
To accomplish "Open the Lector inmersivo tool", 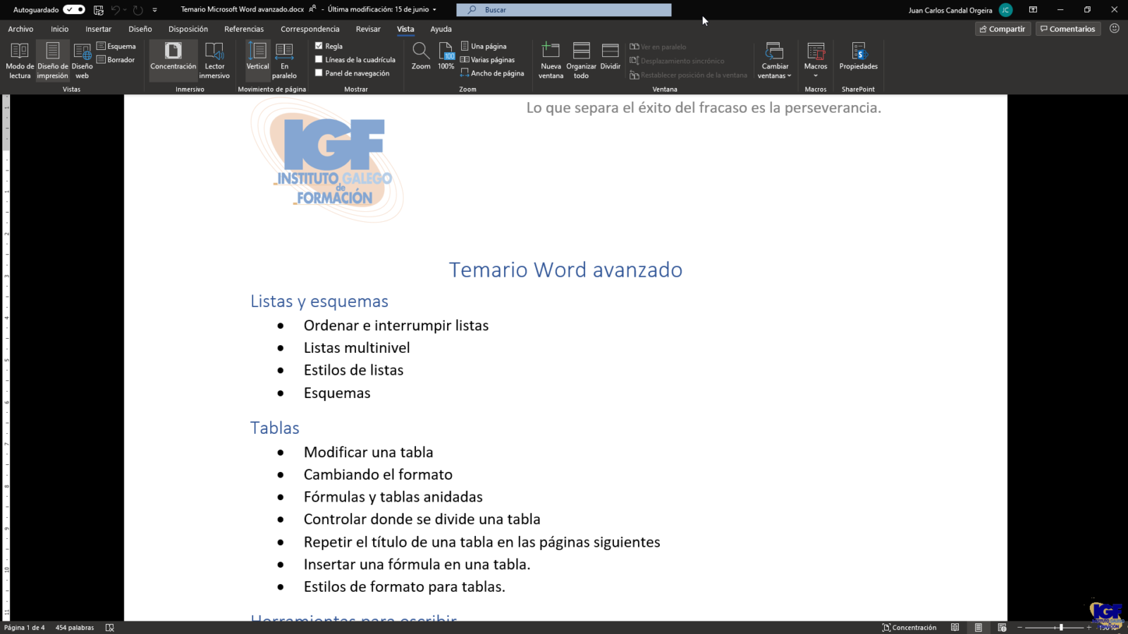I will [x=214, y=60].
